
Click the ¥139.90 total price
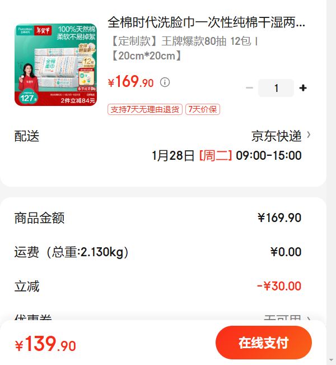(x=45, y=344)
